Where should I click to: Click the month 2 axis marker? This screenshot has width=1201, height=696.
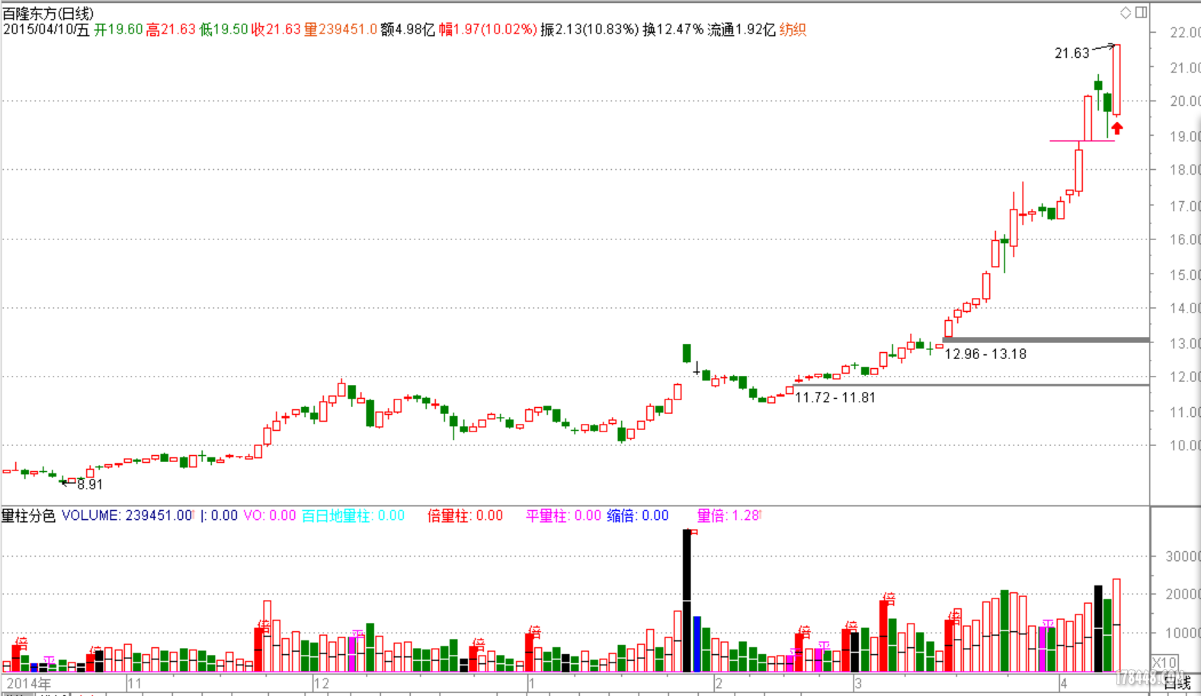pyautogui.click(x=718, y=683)
